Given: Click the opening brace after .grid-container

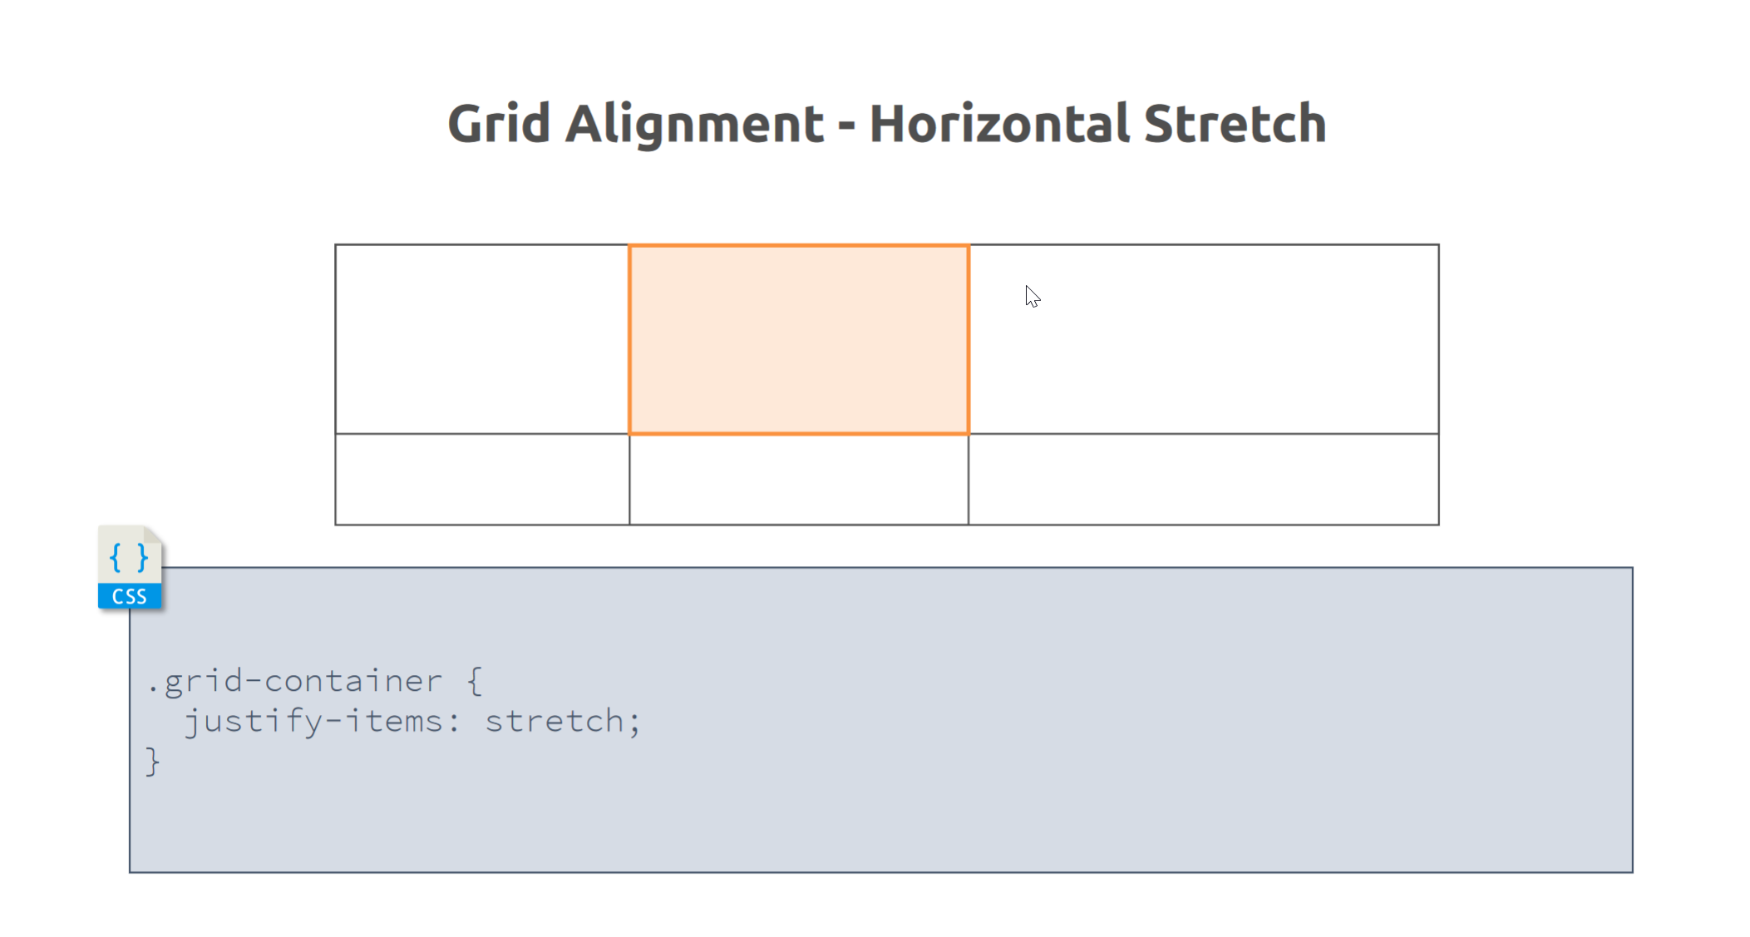Looking at the screenshot, I should click(x=475, y=682).
